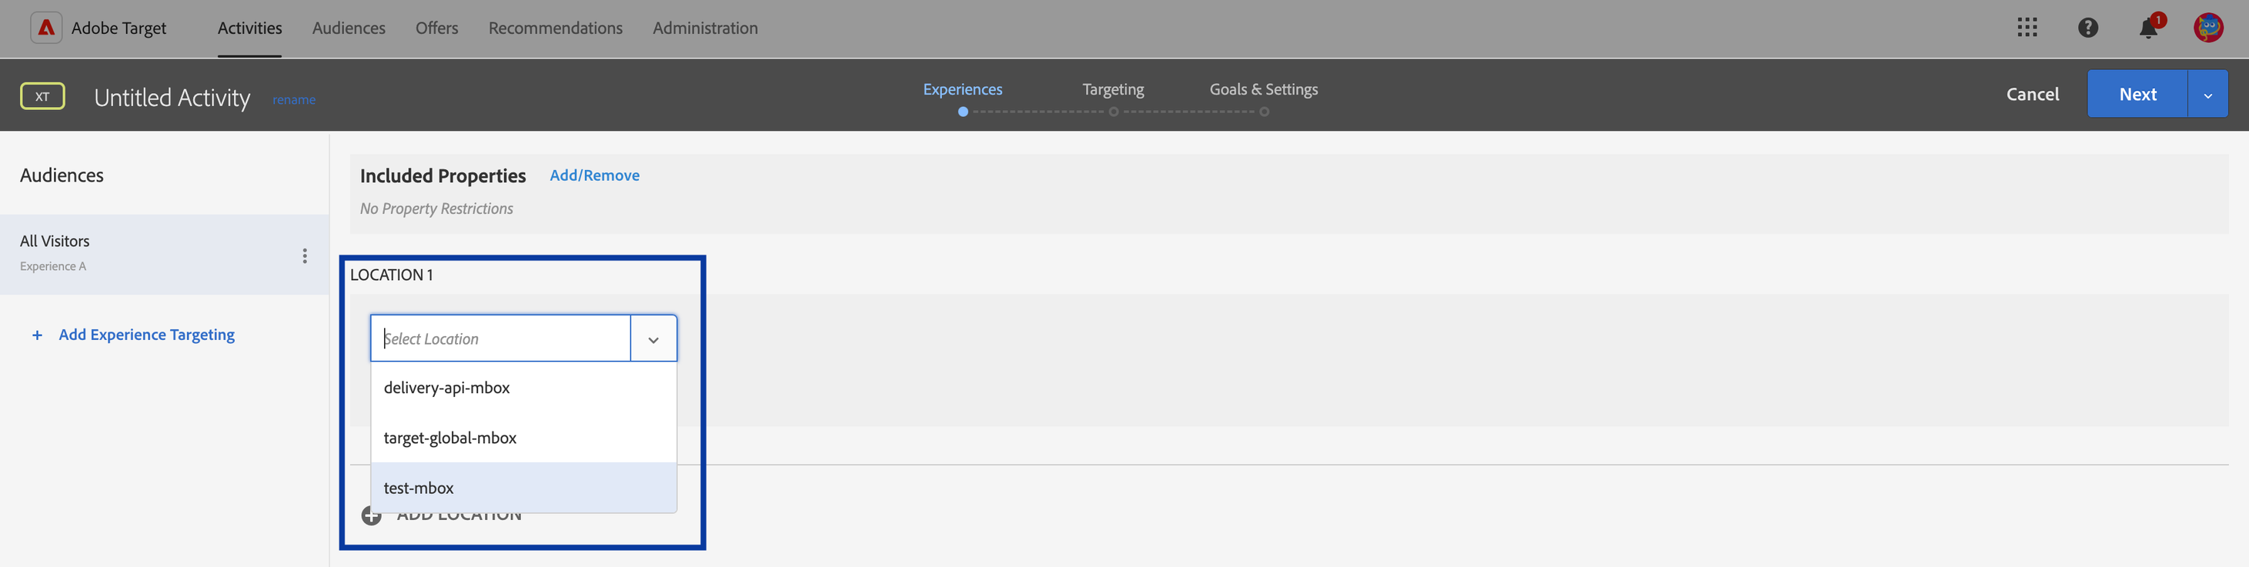Click the Adobe Target logo icon
The height and width of the screenshot is (567, 2249).
(46, 28)
